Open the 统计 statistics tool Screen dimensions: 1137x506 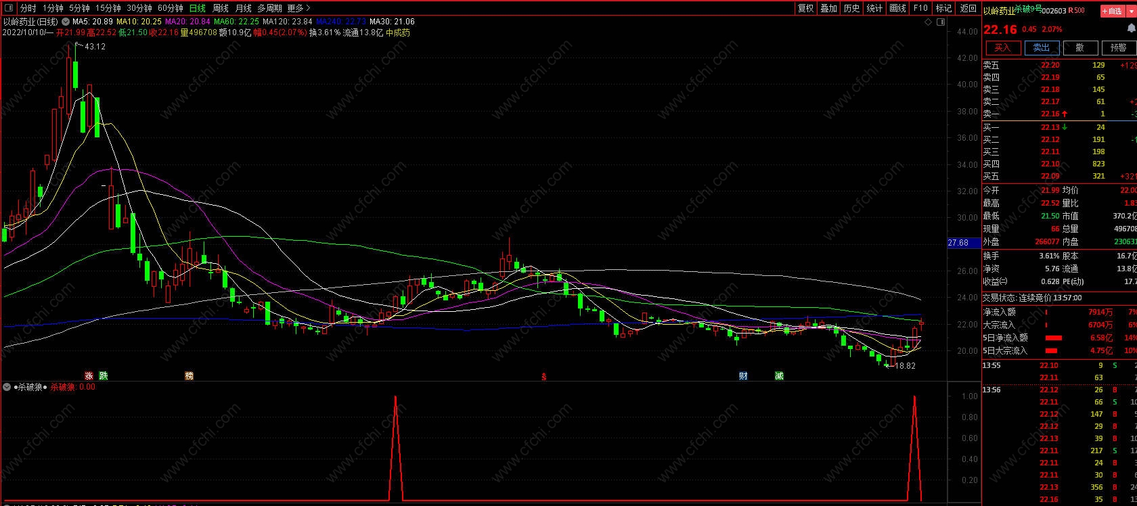(x=874, y=8)
